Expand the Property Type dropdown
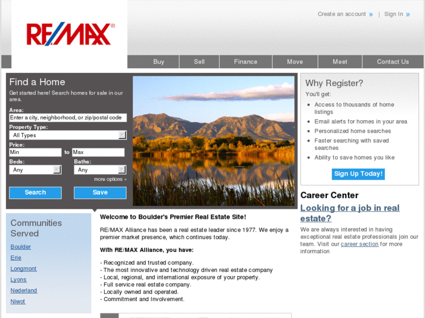The height and width of the screenshot is (318, 425). (x=68, y=135)
